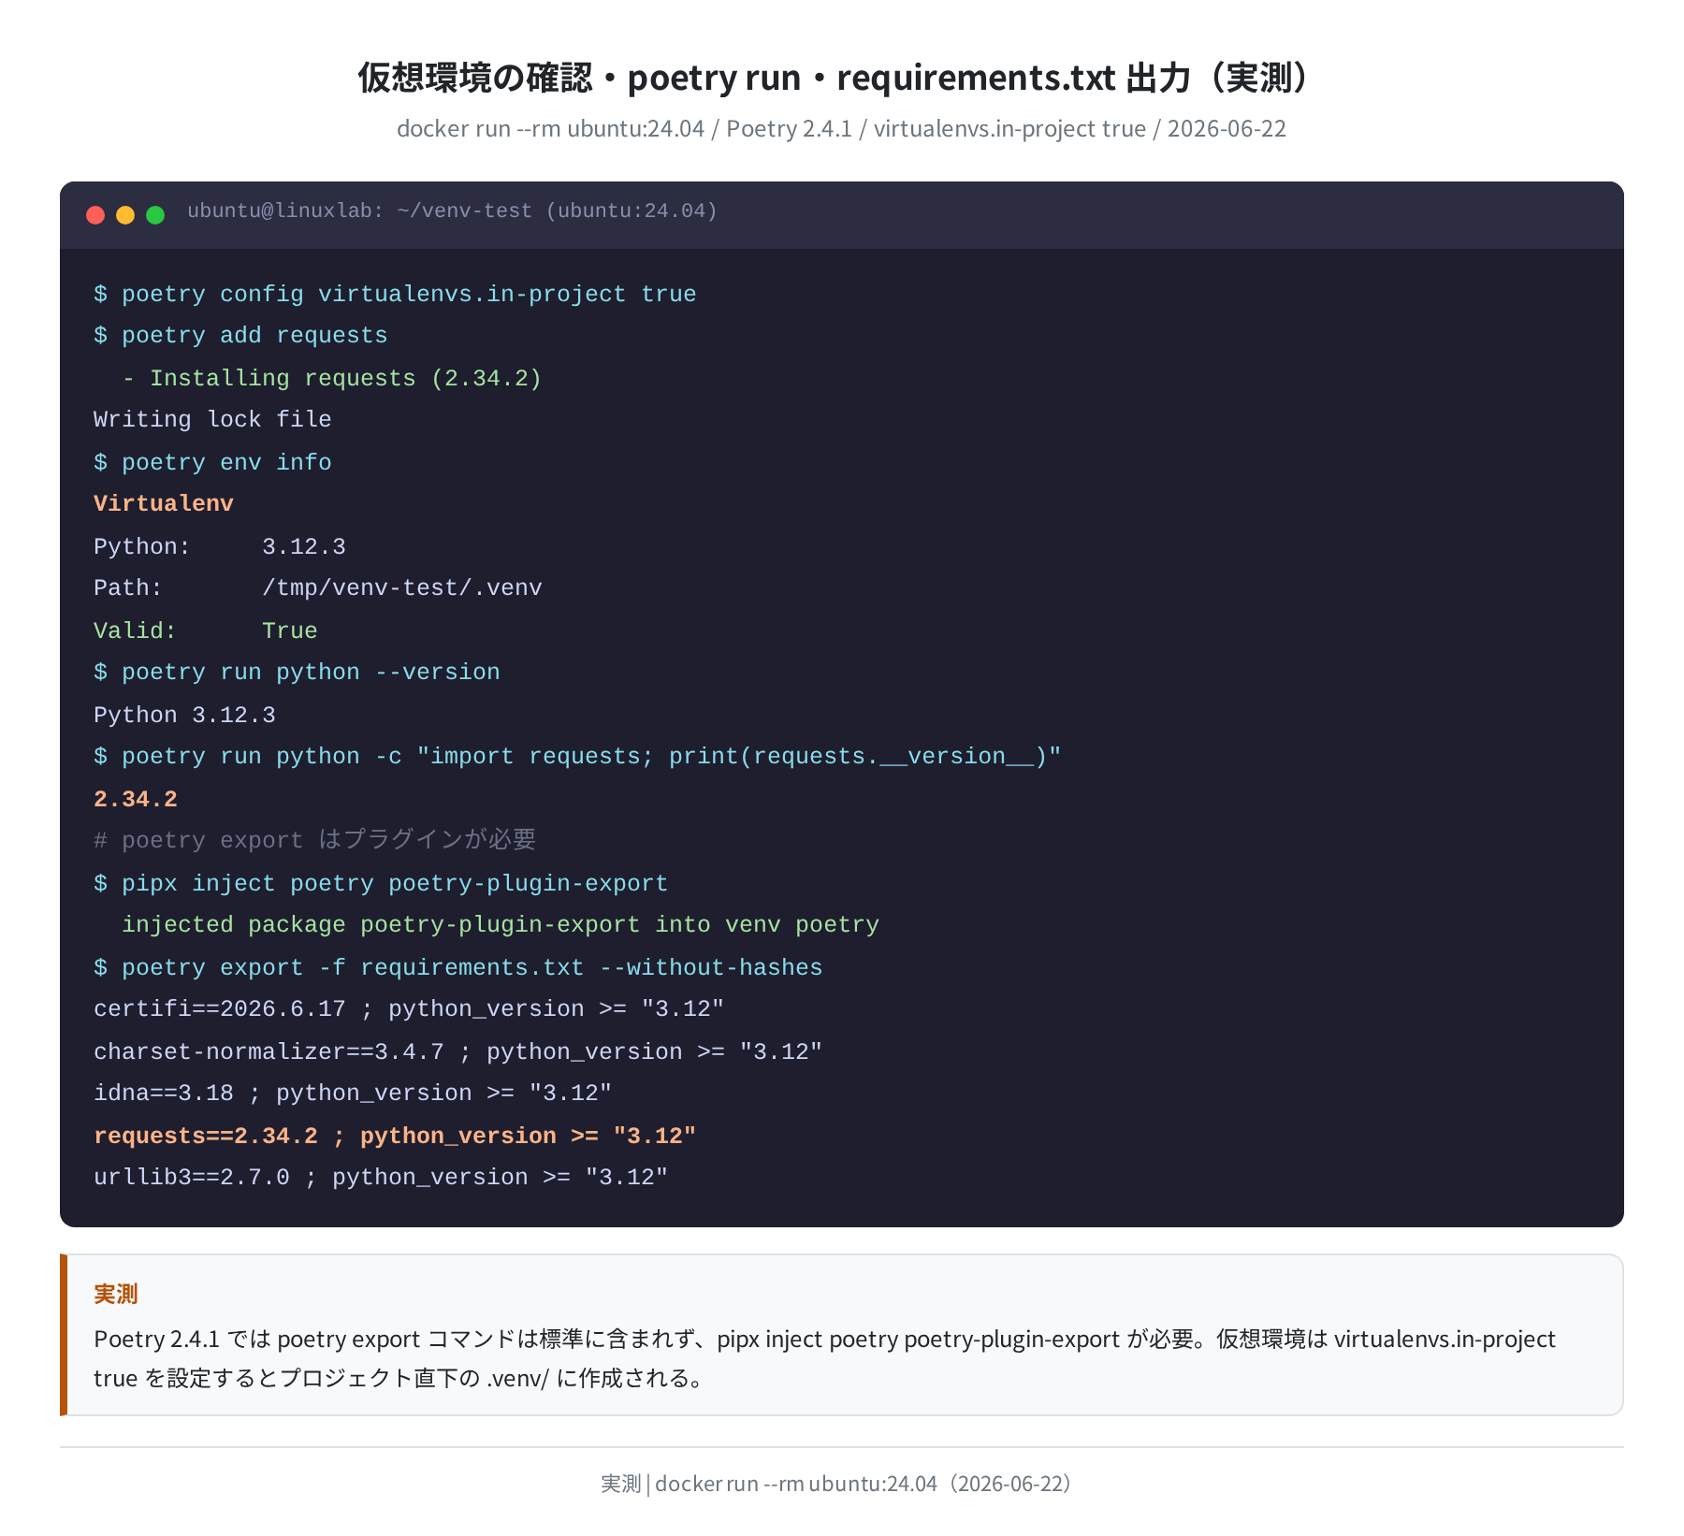Viewport: 1684px width, 1536px height.
Task: Click the page heading '仮想環境の確認・poetry run'
Action: (579, 78)
